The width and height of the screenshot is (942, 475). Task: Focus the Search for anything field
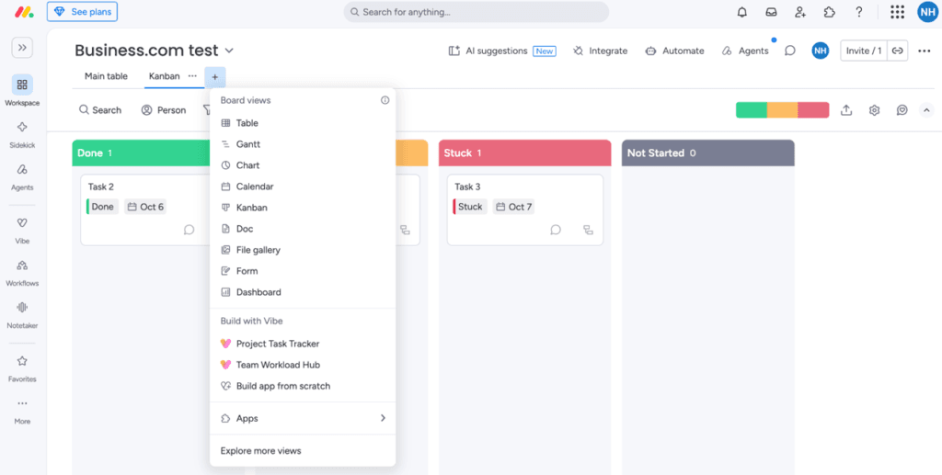[476, 12]
